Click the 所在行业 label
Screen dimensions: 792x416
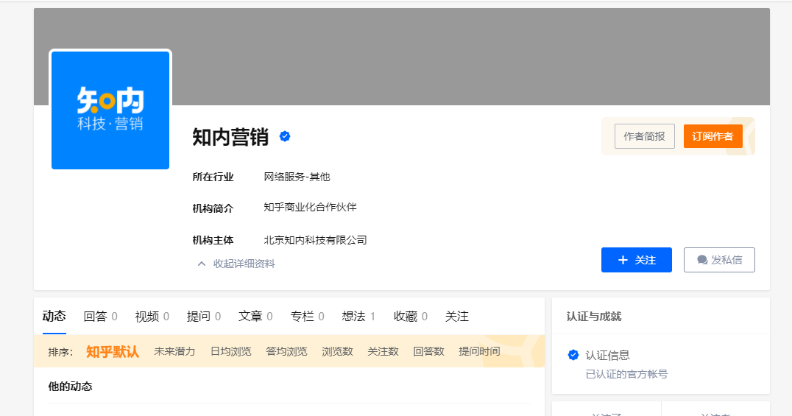tap(213, 177)
